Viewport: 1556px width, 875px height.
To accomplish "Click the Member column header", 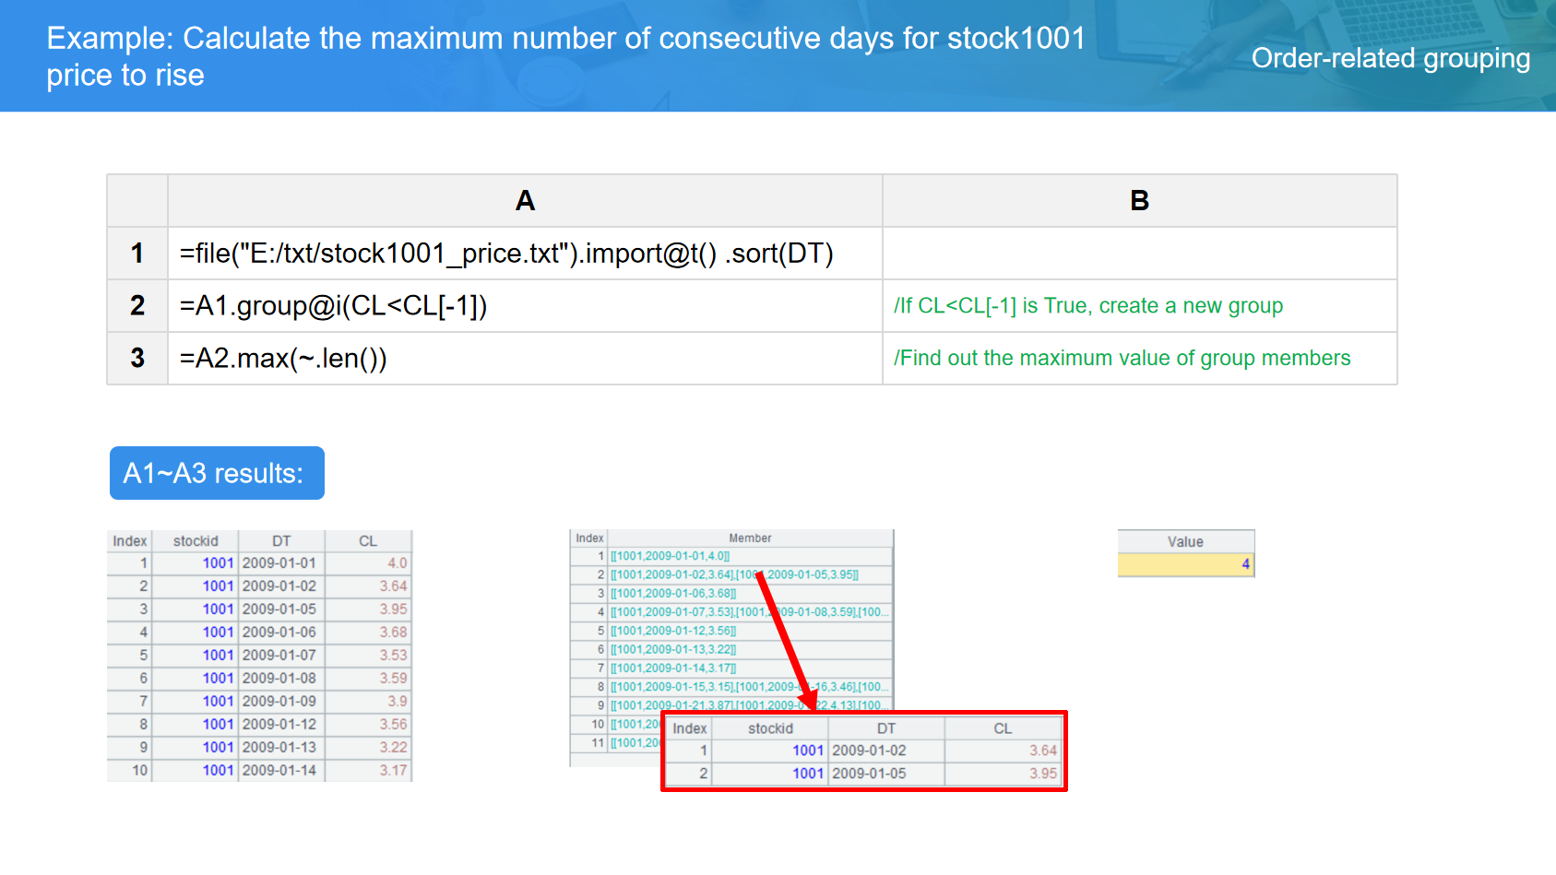I will pos(750,538).
